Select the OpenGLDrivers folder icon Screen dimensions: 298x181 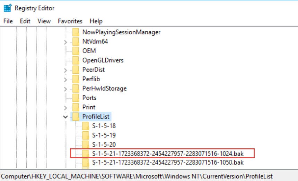76,60
